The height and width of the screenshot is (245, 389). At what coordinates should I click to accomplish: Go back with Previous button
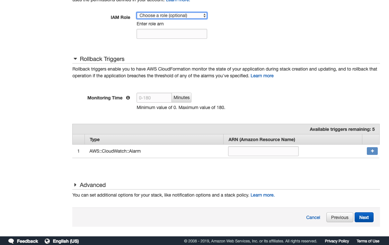coord(340,217)
